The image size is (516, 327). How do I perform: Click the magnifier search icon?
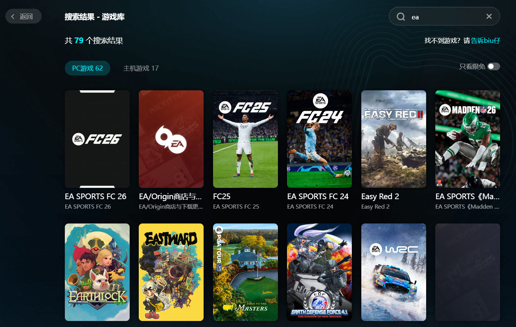(401, 17)
